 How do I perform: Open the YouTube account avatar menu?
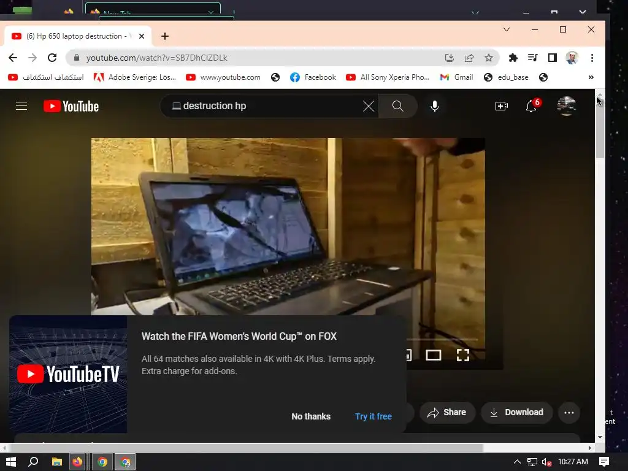click(x=566, y=105)
